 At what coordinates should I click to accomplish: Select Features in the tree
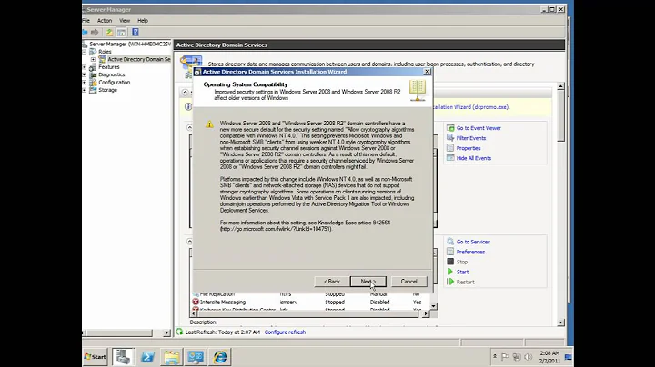(x=109, y=66)
